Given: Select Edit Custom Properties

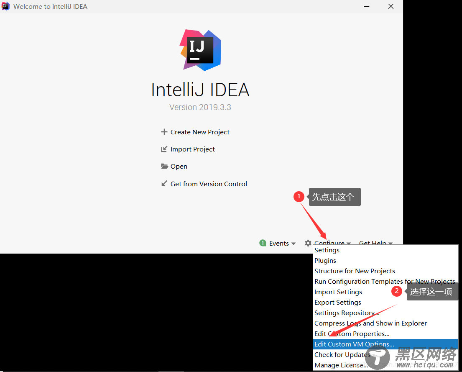Looking at the screenshot, I should click(385, 334).
